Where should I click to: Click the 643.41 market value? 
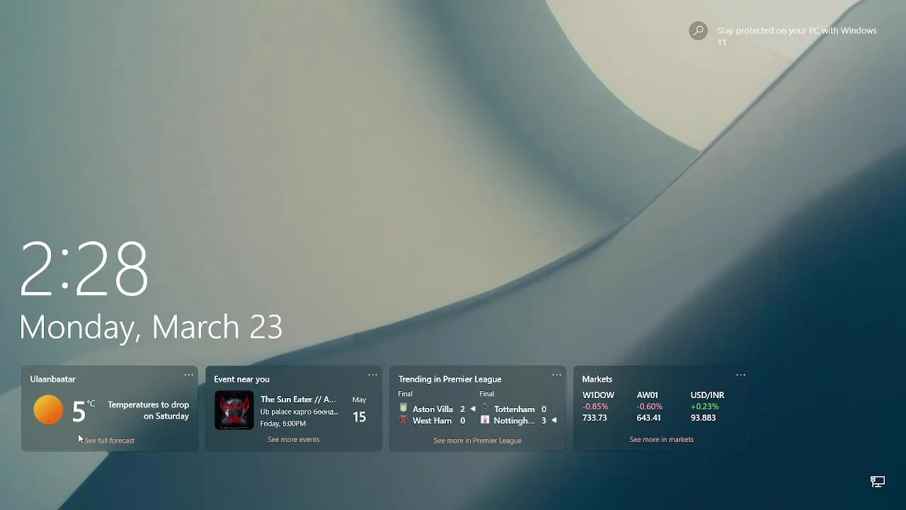coord(648,418)
